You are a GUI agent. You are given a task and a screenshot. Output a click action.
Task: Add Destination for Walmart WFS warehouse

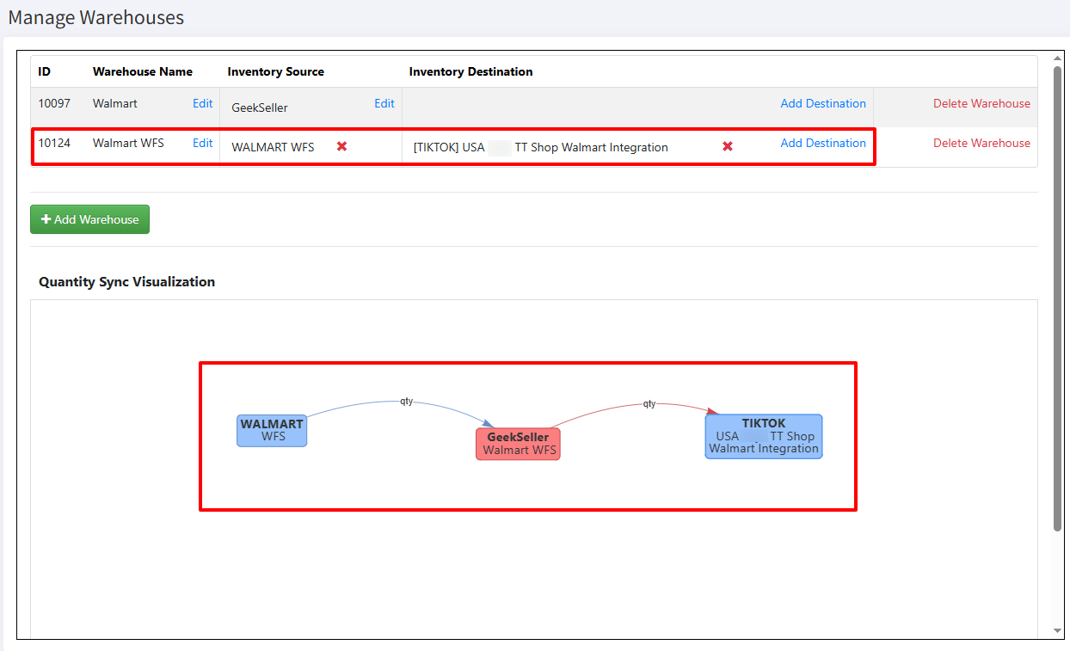pos(822,143)
